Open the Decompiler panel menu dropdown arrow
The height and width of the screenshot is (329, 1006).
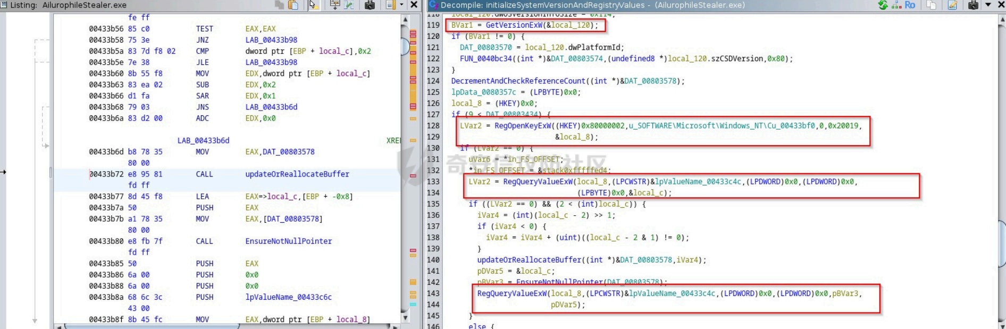(988, 5)
